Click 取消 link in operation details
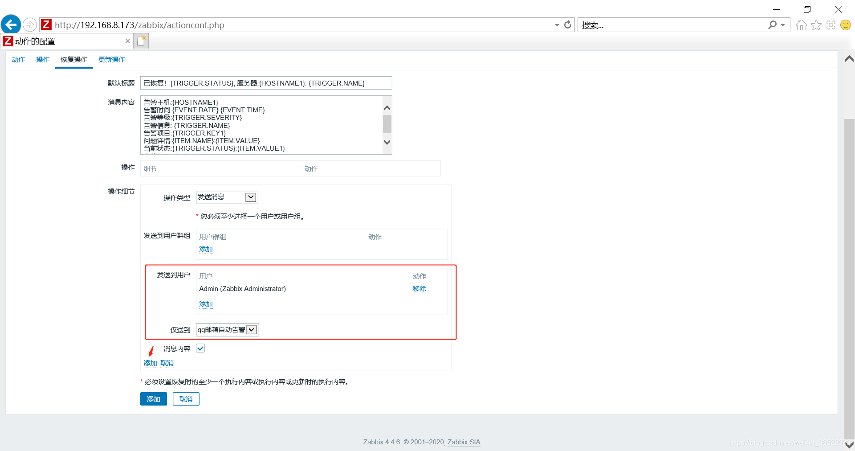The height and width of the screenshot is (451, 855). pos(167,363)
